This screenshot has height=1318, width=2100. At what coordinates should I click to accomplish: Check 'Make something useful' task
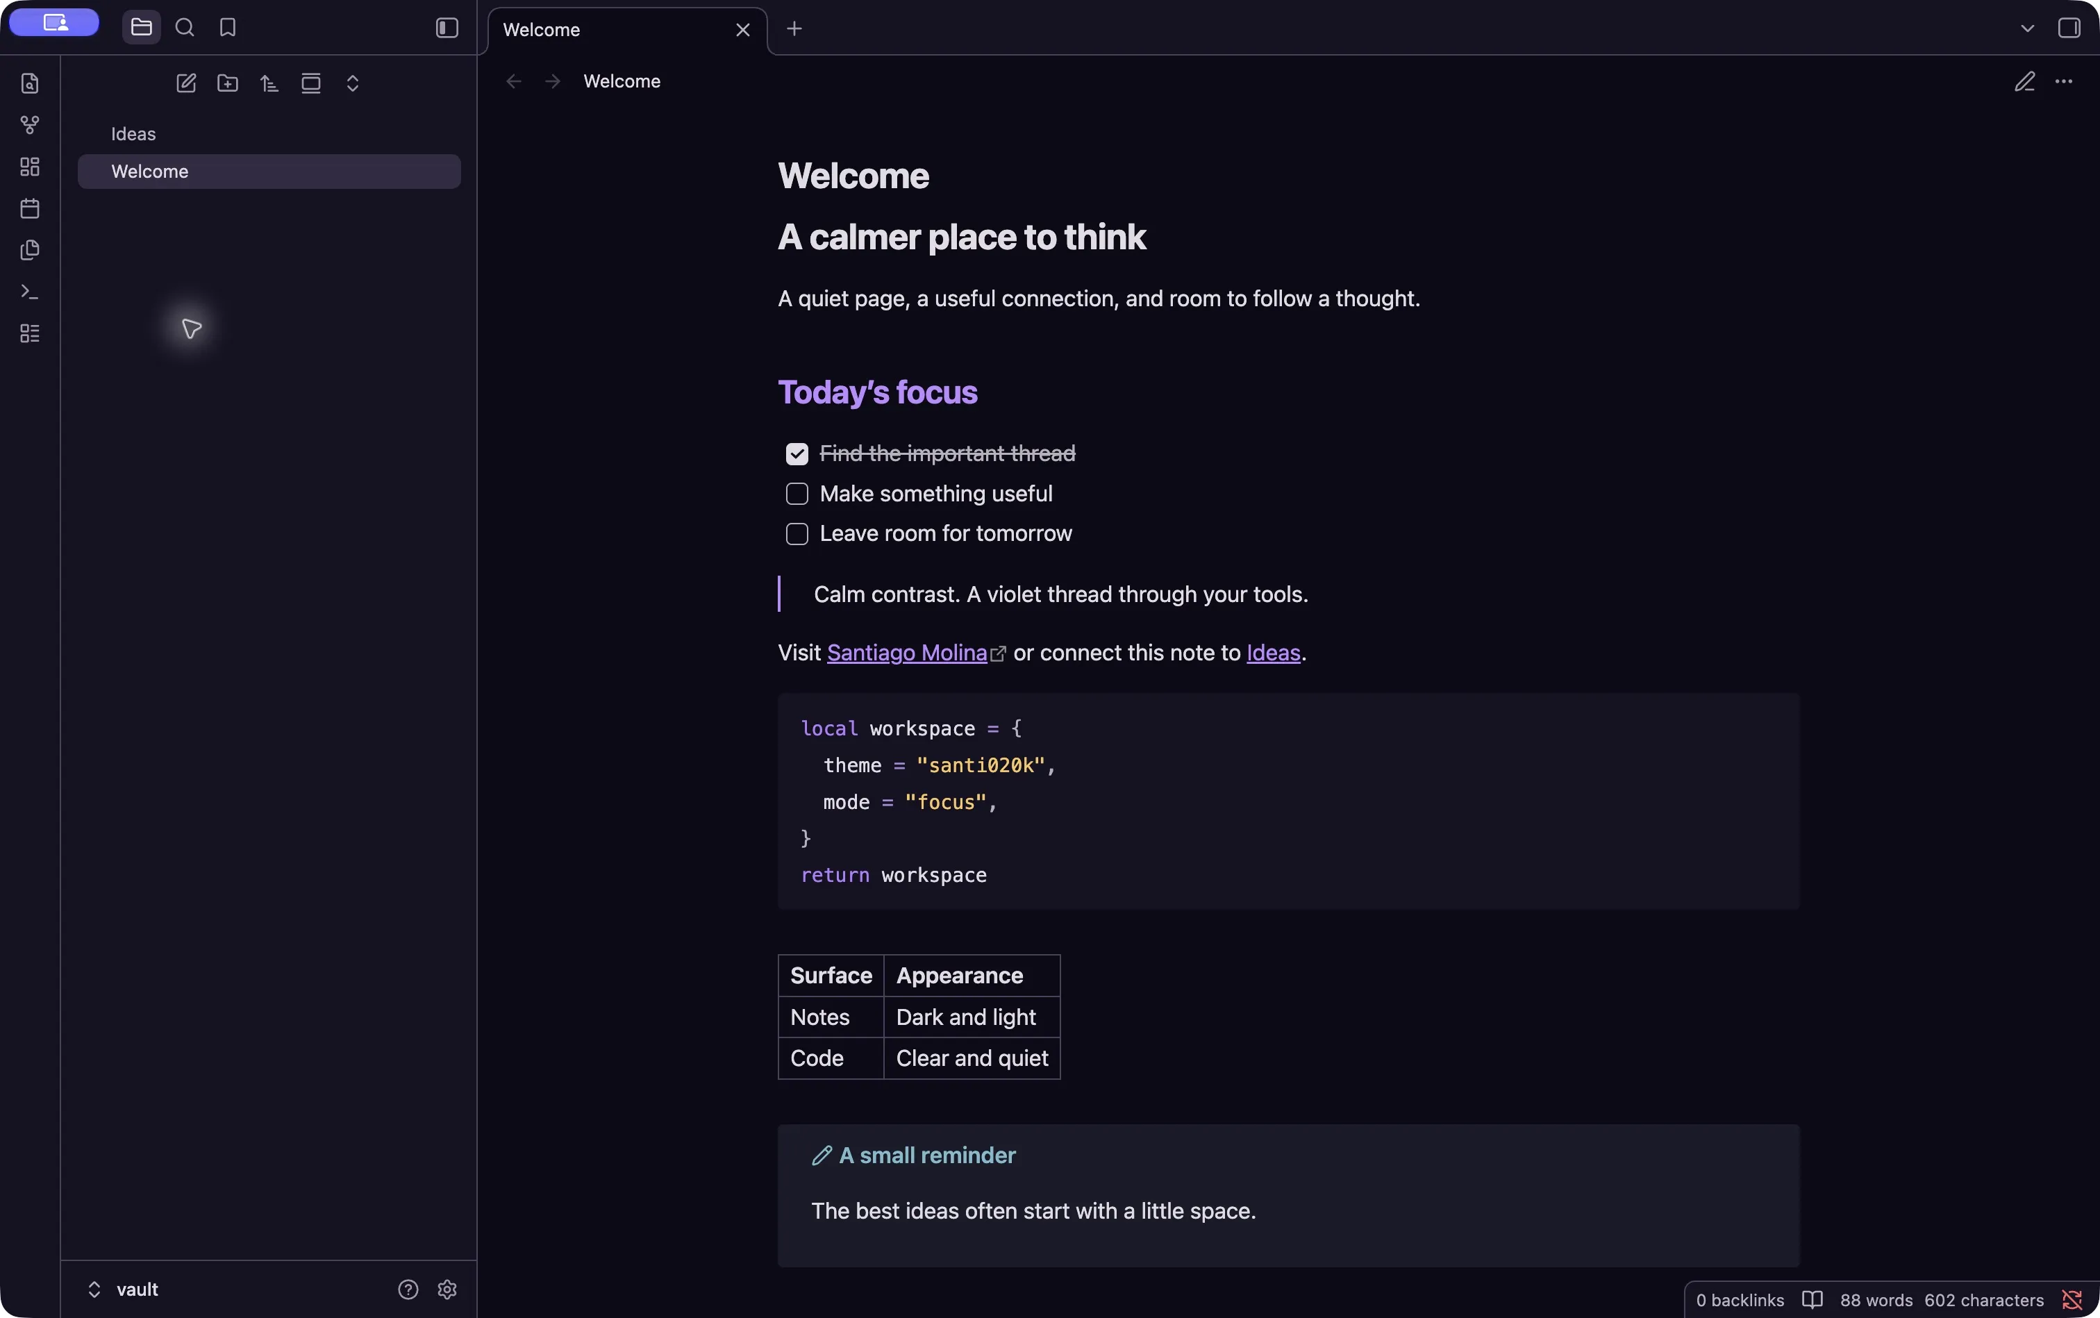[797, 494]
